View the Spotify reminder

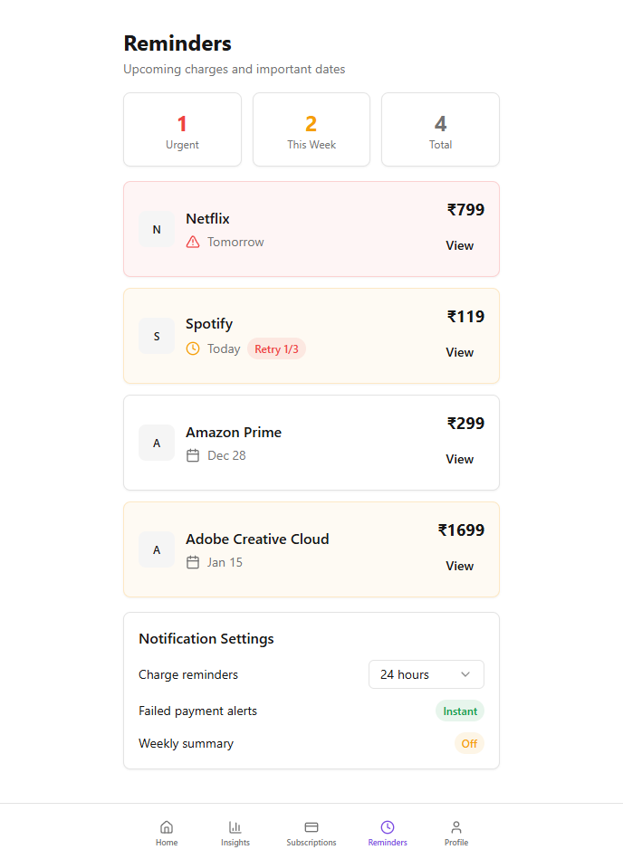(459, 352)
